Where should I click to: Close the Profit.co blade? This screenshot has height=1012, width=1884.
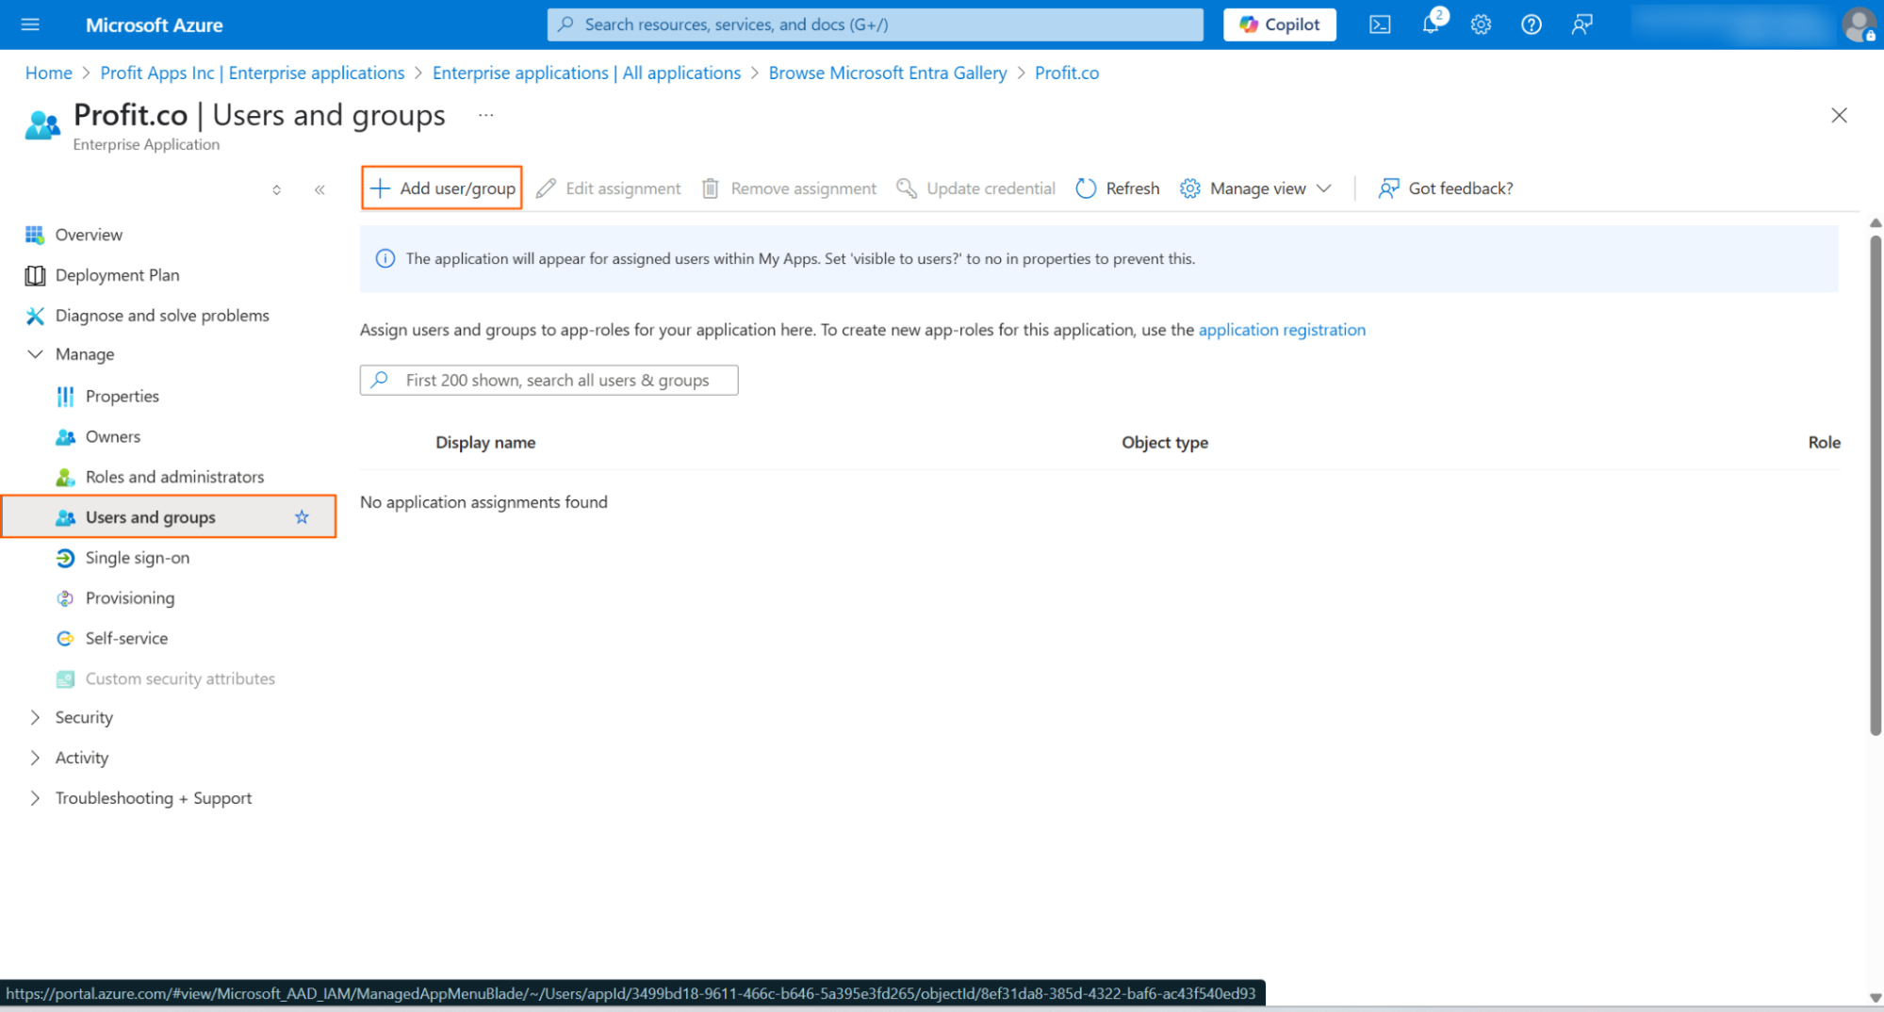tap(1838, 115)
